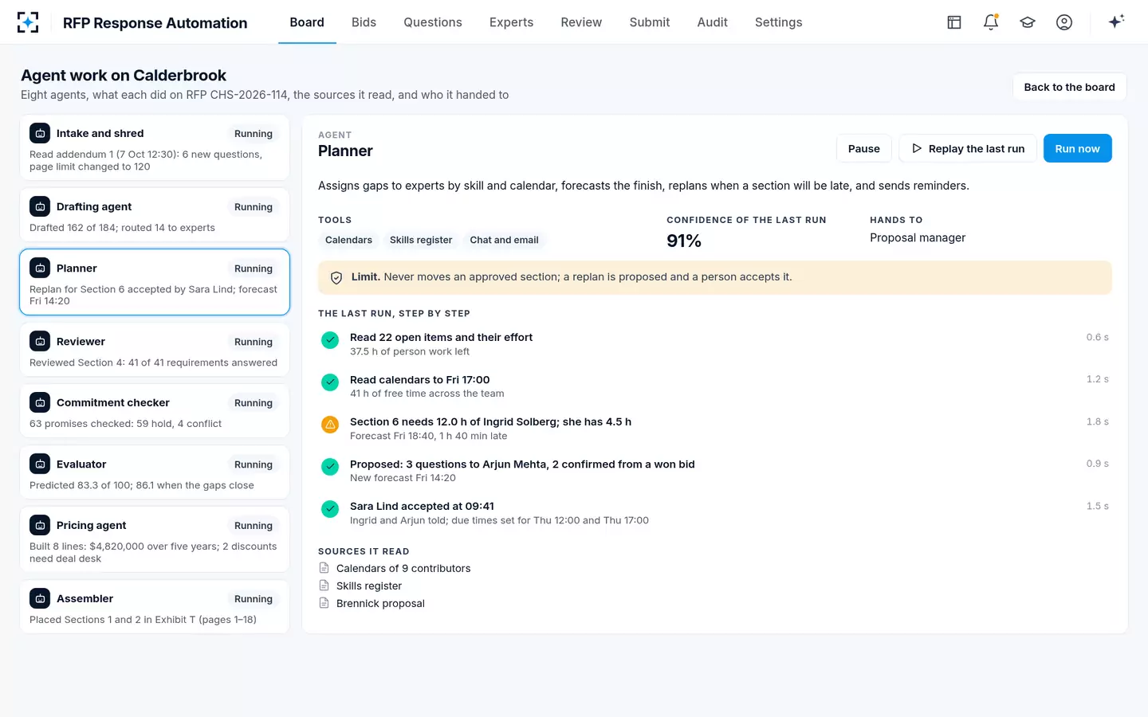Open the AI sparkle assistant icon
This screenshot has width=1148, height=717.
(x=1116, y=22)
